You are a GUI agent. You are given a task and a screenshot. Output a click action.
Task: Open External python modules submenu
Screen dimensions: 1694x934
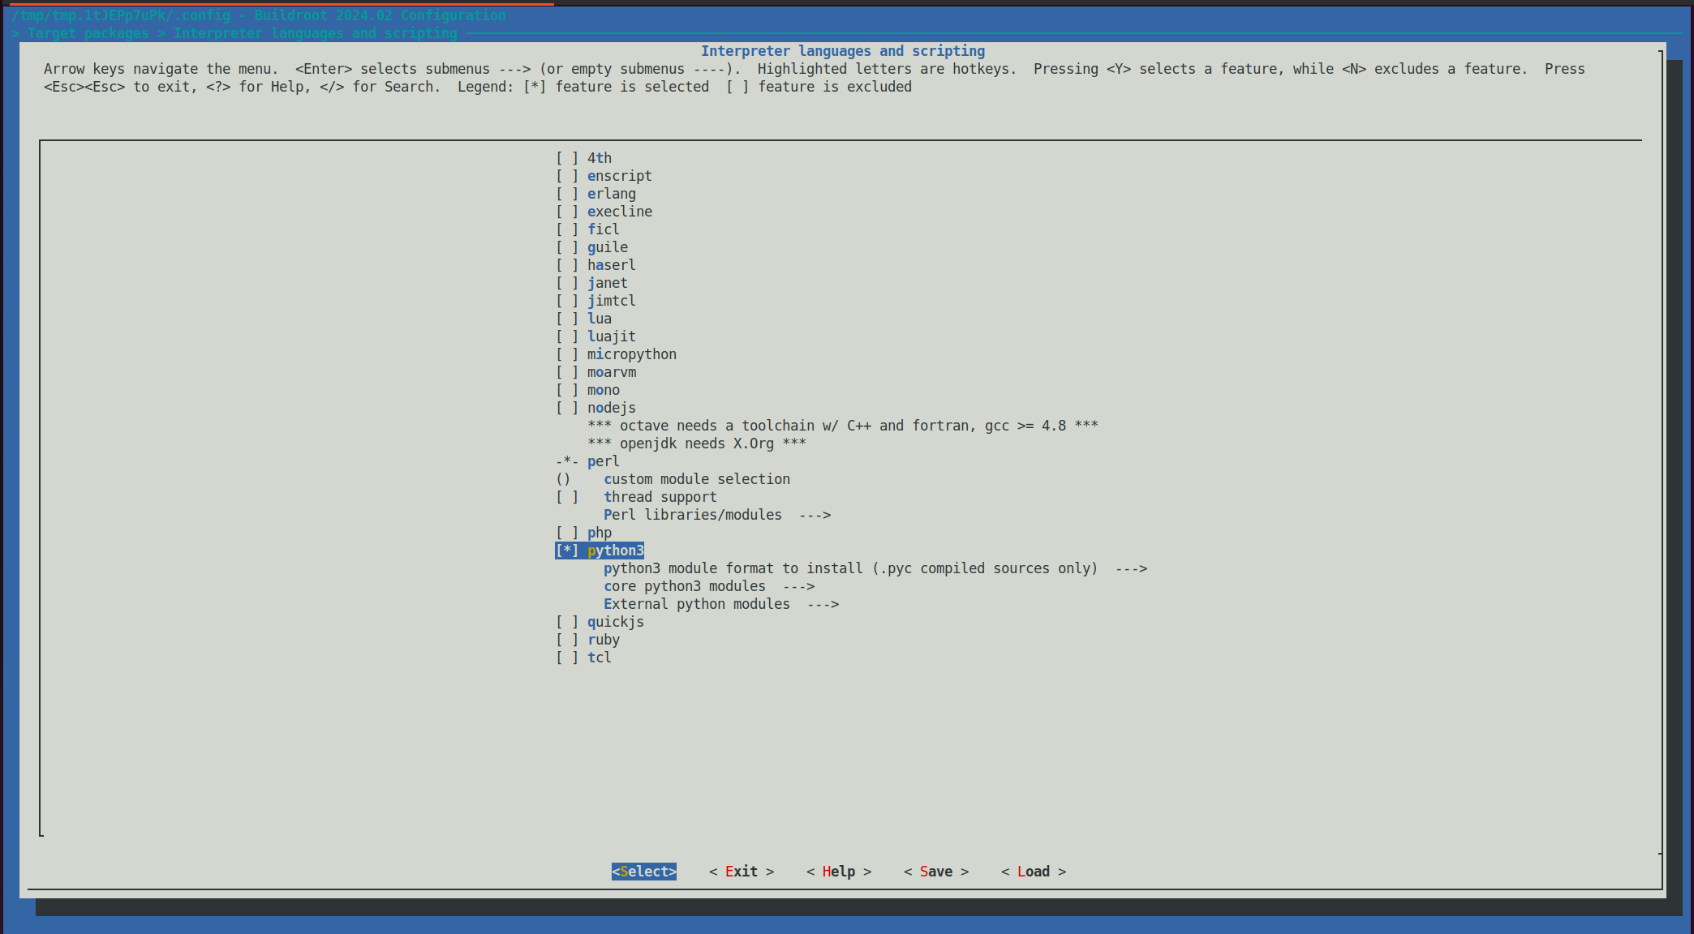721,604
